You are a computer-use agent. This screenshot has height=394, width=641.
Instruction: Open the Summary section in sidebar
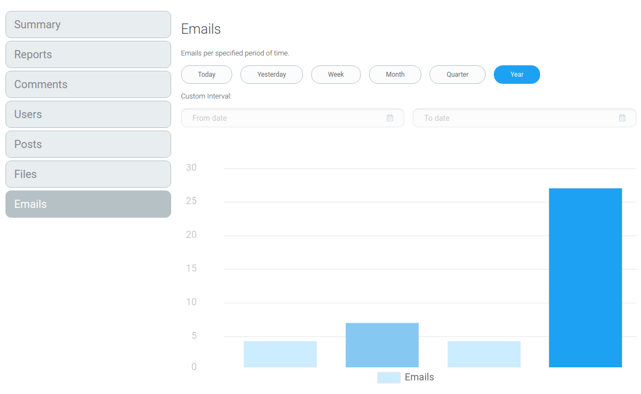[88, 24]
